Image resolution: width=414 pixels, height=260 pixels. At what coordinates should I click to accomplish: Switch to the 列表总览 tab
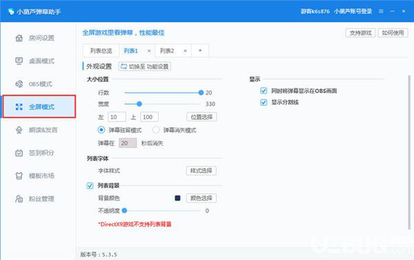(101, 50)
